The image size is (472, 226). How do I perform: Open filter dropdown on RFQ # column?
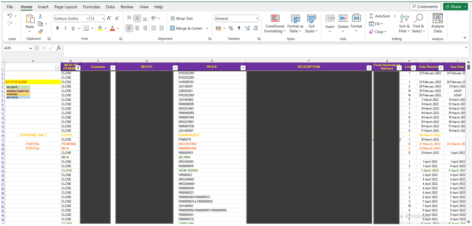243,68
